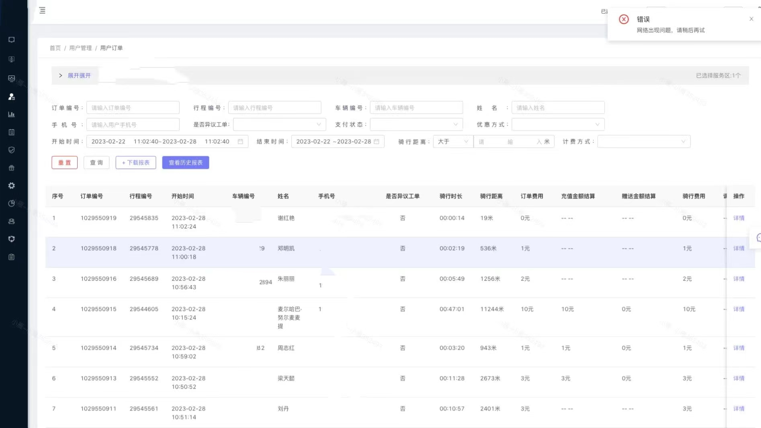Click order number 1029550918 cell
The width and height of the screenshot is (761, 428).
[x=98, y=249]
